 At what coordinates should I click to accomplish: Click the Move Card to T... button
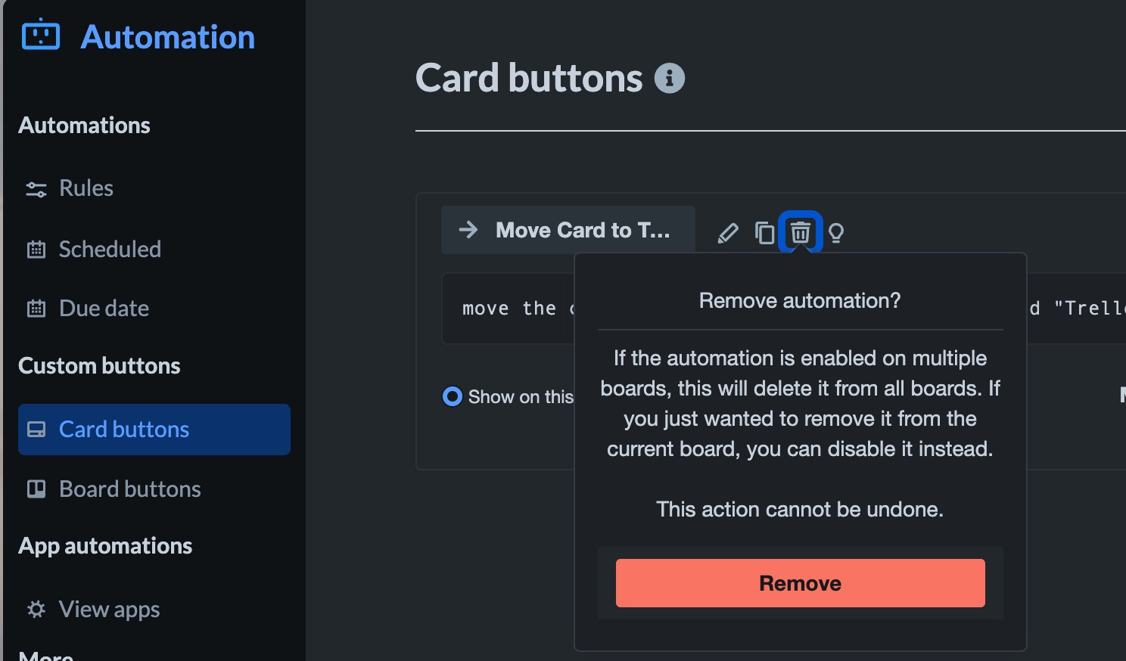pyautogui.click(x=568, y=230)
